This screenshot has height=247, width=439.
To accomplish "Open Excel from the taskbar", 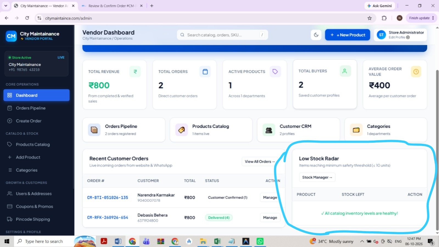I will coord(217,241).
